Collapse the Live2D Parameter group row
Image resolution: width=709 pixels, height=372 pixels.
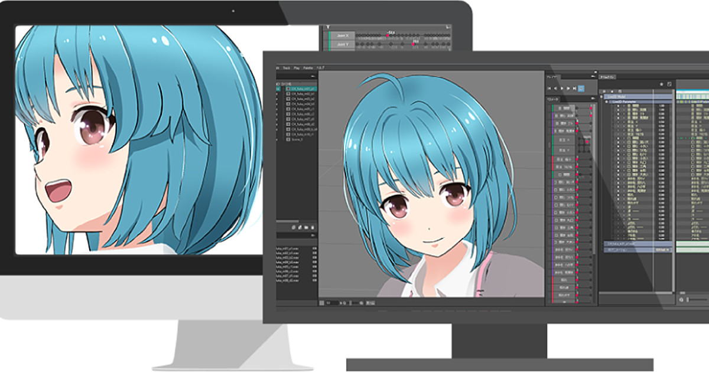605,102
